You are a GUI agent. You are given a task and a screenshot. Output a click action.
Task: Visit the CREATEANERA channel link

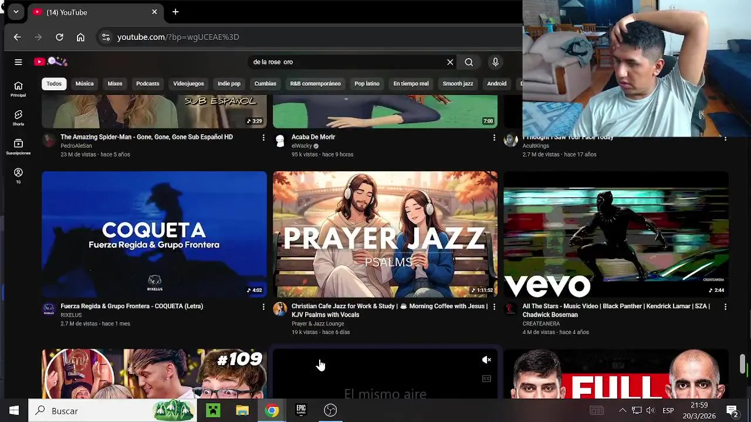click(x=541, y=324)
